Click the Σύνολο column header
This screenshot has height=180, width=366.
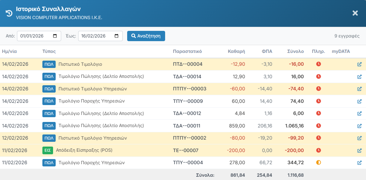tap(295, 51)
